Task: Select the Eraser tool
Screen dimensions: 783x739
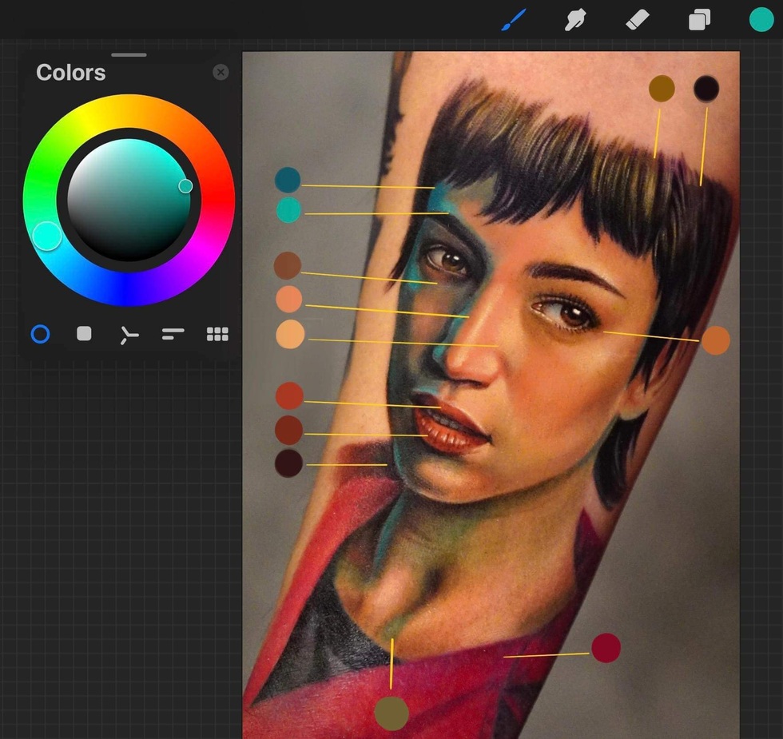Action: point(637,20)
